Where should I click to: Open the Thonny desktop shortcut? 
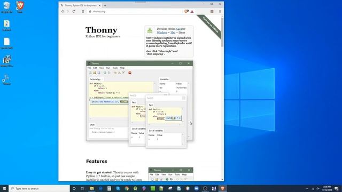click(x=6, y=79)
